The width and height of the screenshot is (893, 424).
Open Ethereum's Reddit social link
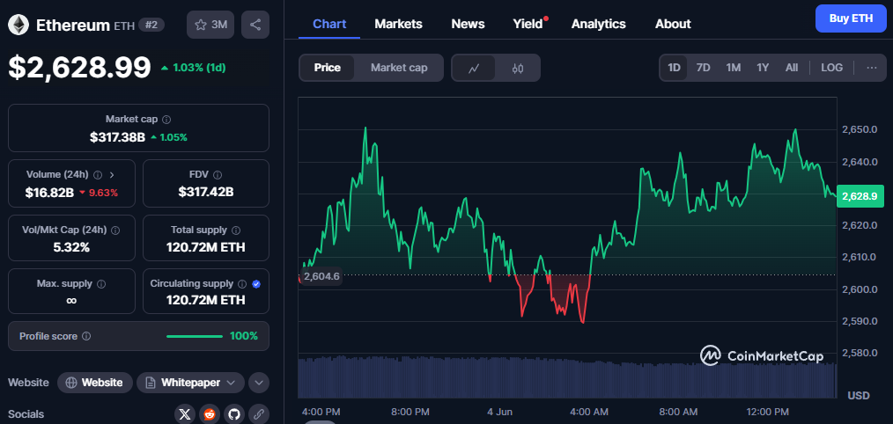pyautogui.click(x=209, y=414)
